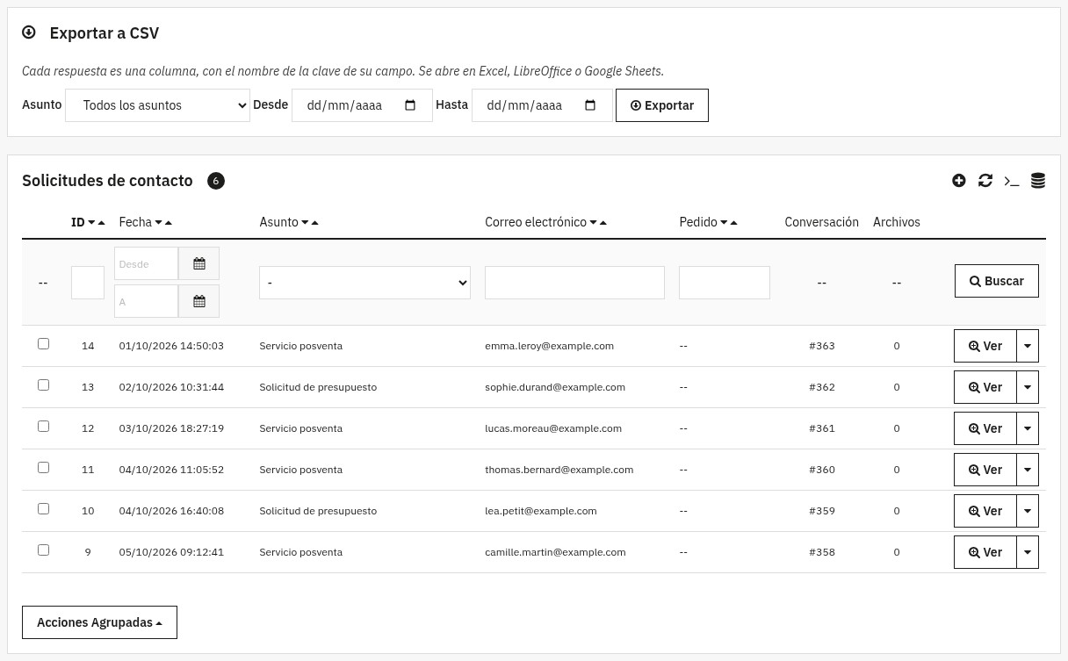Screen dimensions: 1068x661
Task: Click conversation #363
Action: pos(822,346)
